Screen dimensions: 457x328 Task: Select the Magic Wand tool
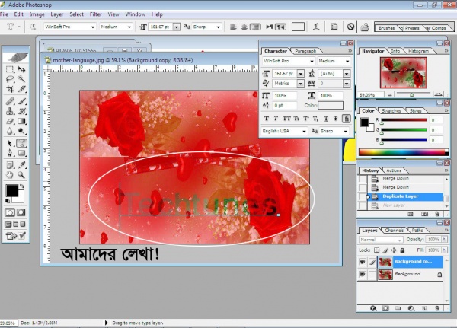point(21,79)
